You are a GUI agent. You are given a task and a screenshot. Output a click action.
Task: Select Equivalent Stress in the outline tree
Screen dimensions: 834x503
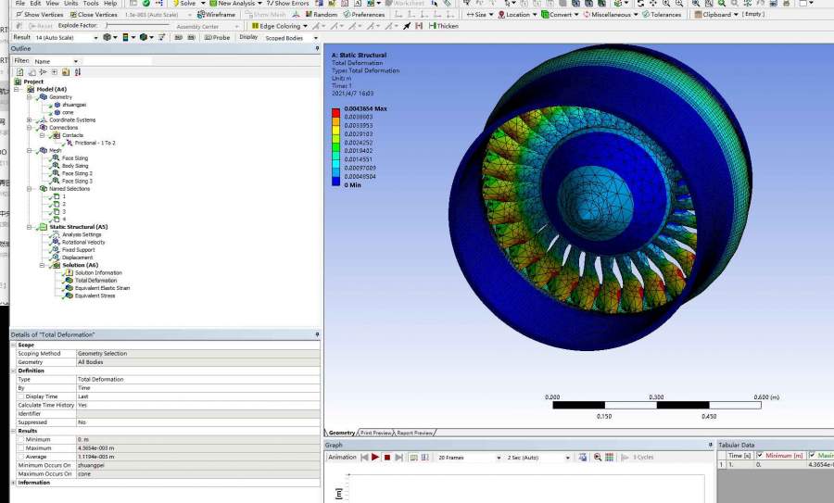click(94, 296)
